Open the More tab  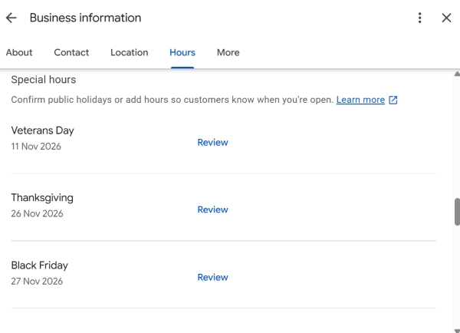pyautogui.click(x=228, y=53)
